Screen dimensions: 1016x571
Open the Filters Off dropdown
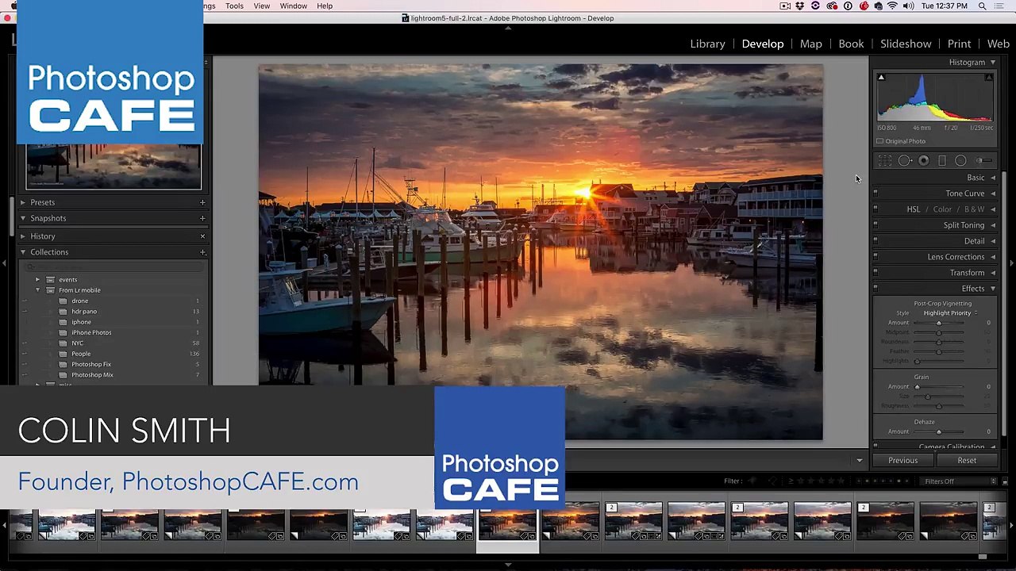click(960, 481)
